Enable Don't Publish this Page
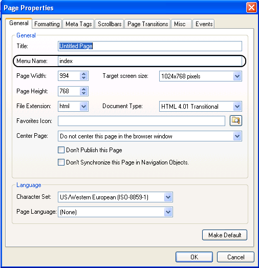Image resolution: width=259 pixels, height=268 pixels. click(61, 150)
